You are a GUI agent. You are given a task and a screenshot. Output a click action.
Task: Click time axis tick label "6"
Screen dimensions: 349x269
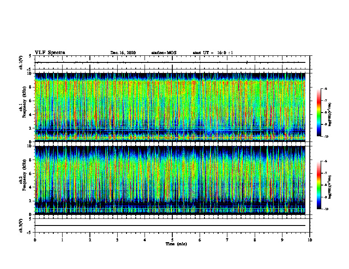click(x=200, y=240)
